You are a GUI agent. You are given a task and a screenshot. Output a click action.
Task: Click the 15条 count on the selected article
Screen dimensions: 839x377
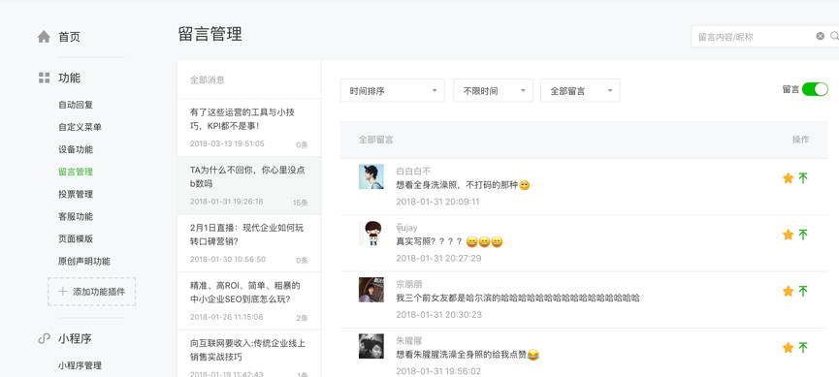click(x=300, y=203)
